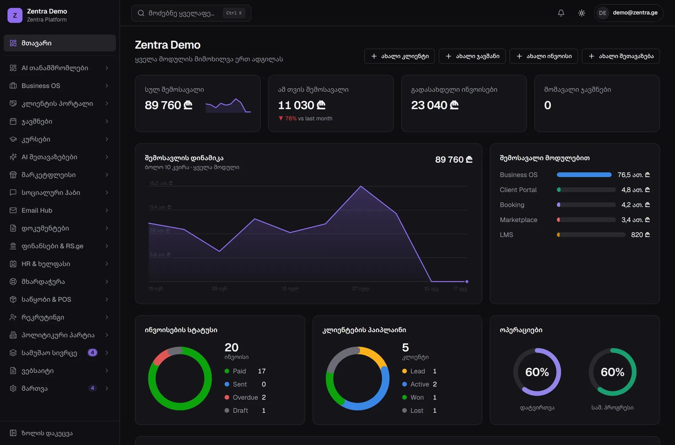
Task: Click the HR & ხელფასი badge icon
Action: point(13,264)
